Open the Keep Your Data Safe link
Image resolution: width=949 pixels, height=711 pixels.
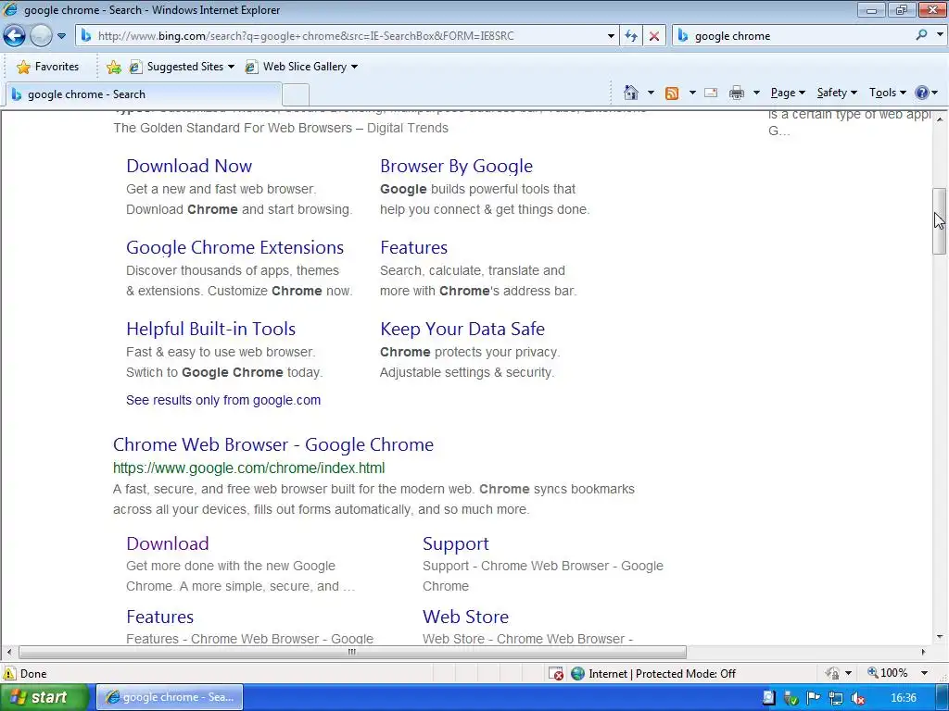click(x=462, y=329)
